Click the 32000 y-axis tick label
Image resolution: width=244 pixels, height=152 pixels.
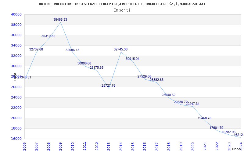click(x=16, y=56)
